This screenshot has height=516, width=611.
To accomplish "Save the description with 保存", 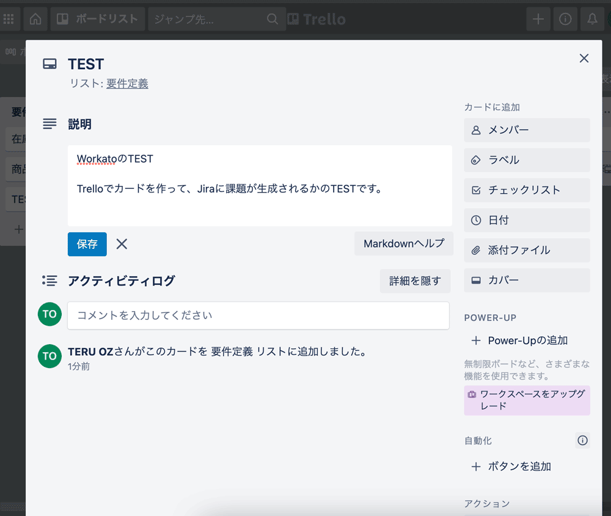I will click(x=87, y=244).
